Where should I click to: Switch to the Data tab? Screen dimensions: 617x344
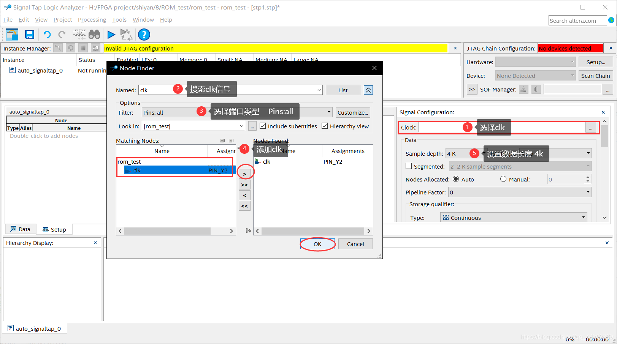point(21,229)
